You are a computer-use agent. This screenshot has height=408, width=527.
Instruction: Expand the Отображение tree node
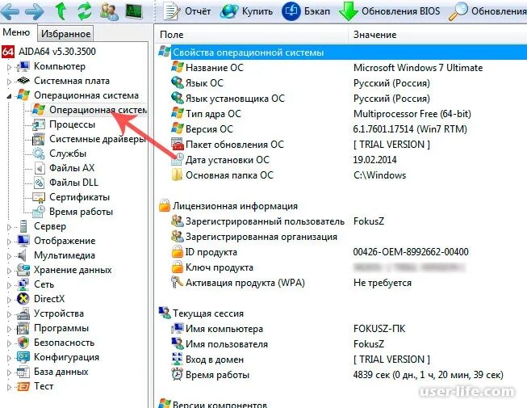point(9,242)
